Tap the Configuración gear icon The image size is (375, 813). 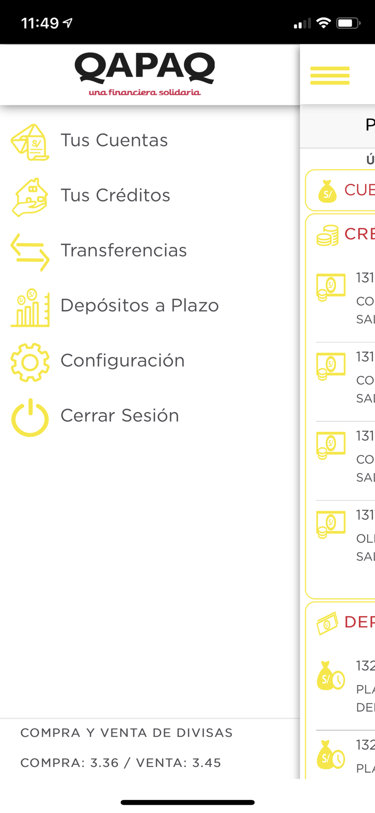pyautogui.click(x=30, y=362)
